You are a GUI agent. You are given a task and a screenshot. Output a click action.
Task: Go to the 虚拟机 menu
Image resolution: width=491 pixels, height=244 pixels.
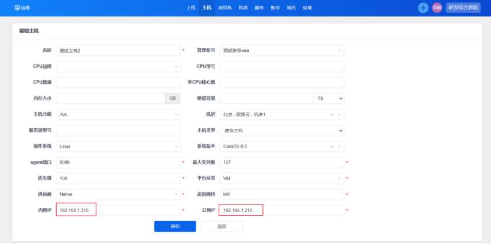225,8
